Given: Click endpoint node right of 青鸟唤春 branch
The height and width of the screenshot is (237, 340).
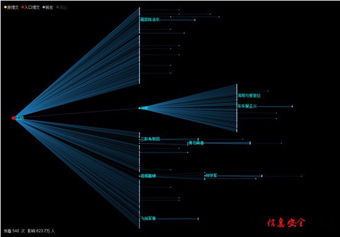Looking at the screenshot, I should click(x=250, y=143).
